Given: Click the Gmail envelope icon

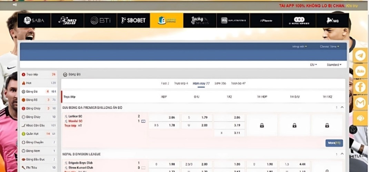Looking at the screenshot, I should tap(360, 102).
